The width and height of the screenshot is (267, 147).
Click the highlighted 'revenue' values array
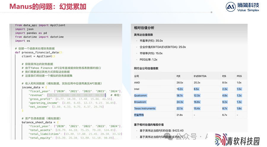coord(77,95)
